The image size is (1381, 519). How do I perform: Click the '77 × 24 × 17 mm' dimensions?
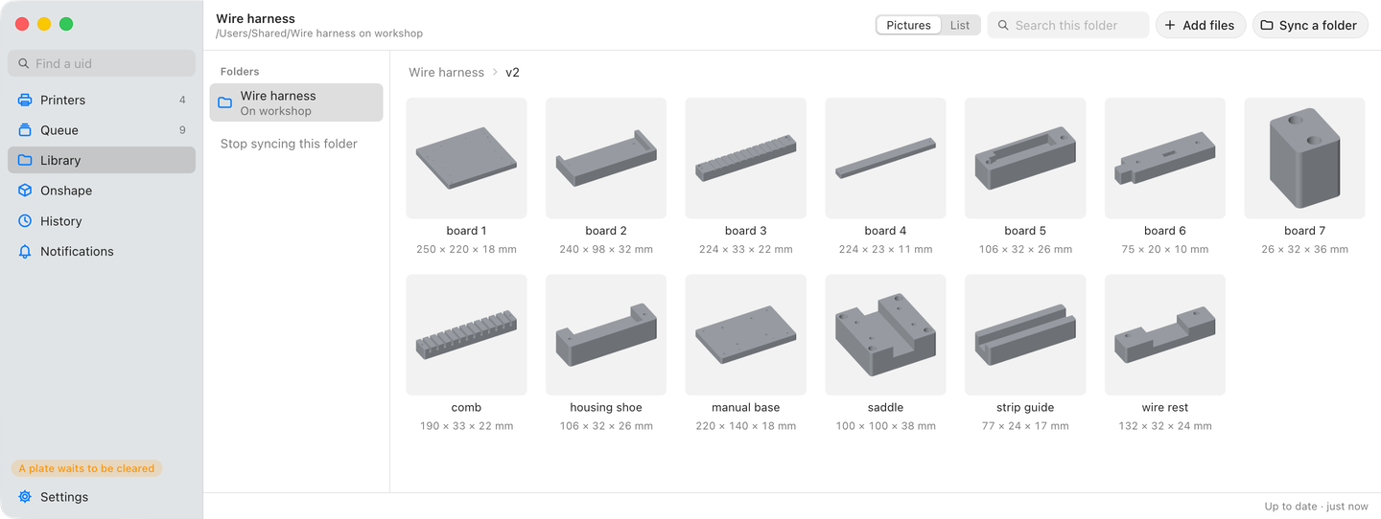[x=1025, y=426]
